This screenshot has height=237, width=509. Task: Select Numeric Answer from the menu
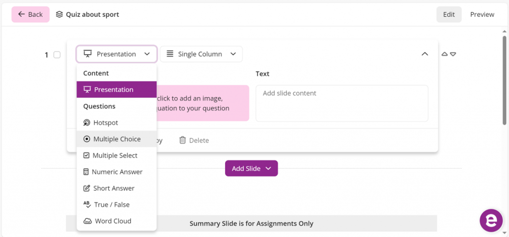pos(117,172)
